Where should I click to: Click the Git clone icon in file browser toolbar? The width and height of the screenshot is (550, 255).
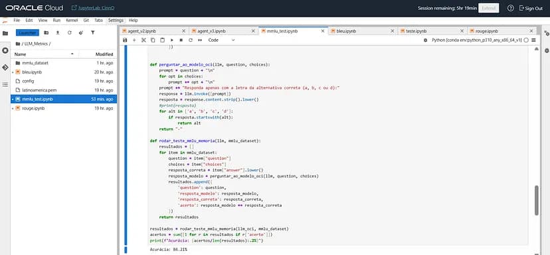pos(81,32)
